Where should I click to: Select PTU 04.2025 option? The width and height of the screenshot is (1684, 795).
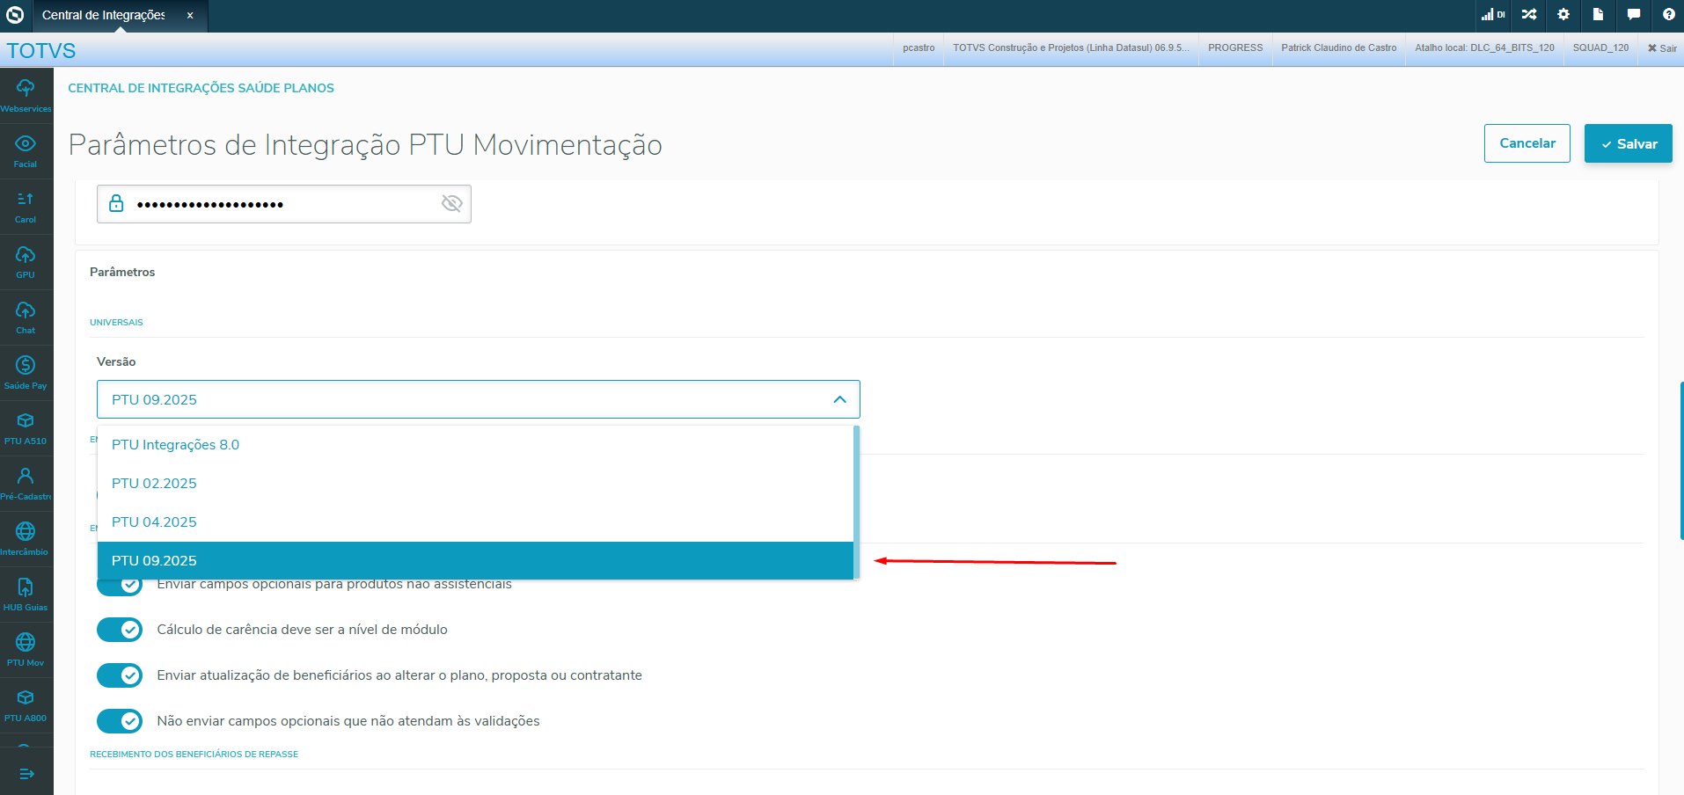(x=475, y=522)
